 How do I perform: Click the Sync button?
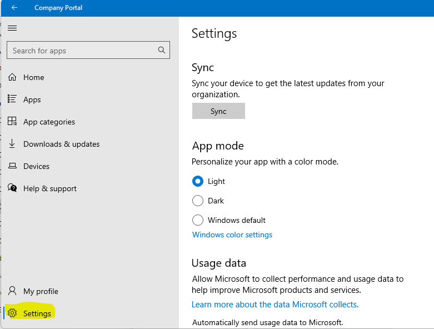218,111
